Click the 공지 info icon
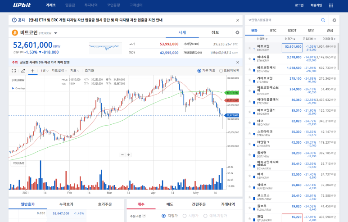 click(14, 20)
